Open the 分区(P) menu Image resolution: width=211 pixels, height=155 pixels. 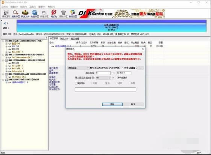point(23,7)
